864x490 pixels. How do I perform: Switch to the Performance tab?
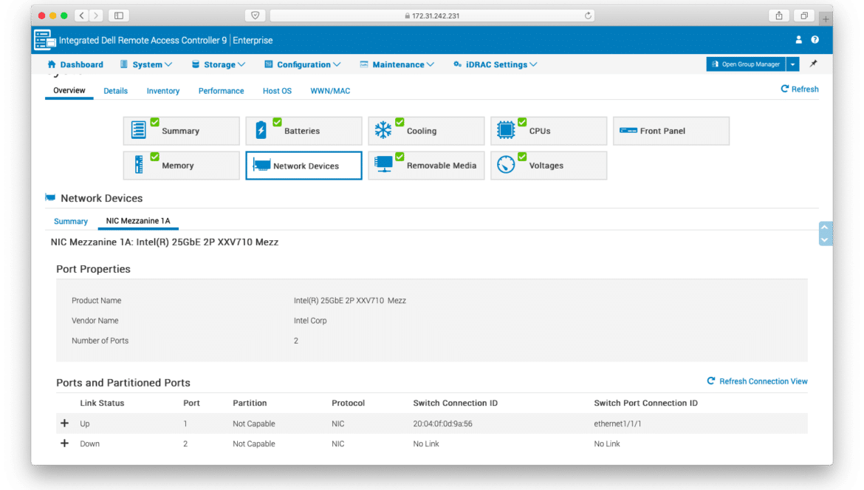coord(221,91)
